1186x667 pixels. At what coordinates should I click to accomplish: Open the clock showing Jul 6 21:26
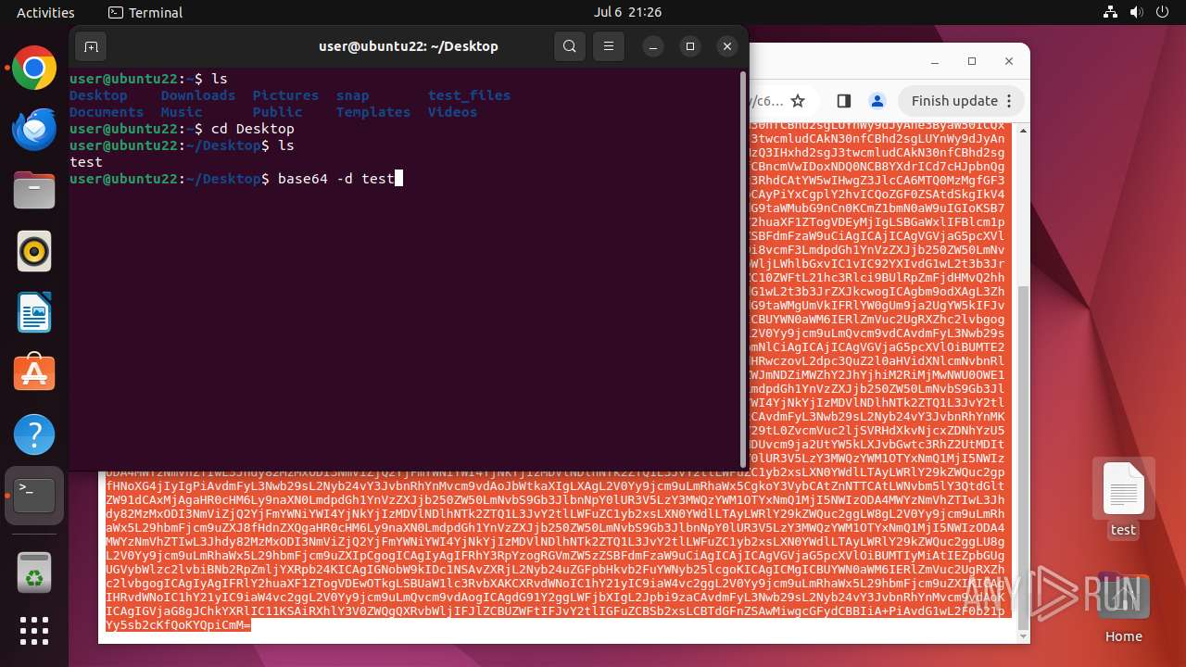tap(627, 12)
